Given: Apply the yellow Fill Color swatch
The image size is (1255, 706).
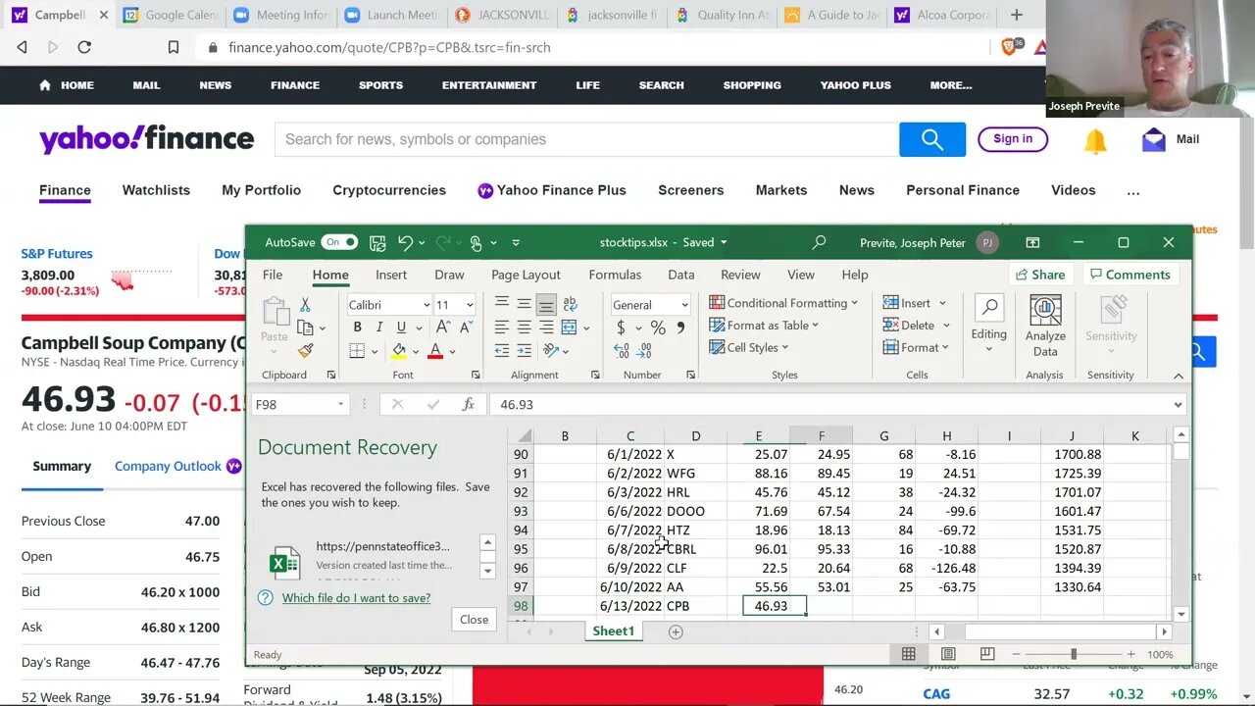Looking at the screenshot, I should click(399, 351).
